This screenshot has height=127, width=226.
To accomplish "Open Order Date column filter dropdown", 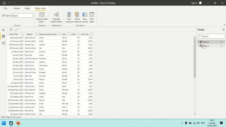I will 22,34.
